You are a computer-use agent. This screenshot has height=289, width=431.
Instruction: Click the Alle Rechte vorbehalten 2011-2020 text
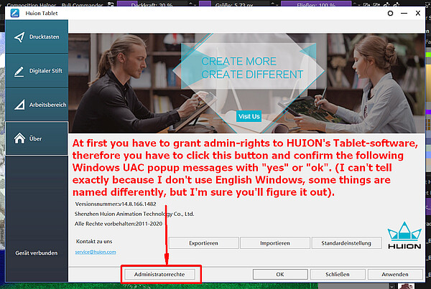pos(119,224)
